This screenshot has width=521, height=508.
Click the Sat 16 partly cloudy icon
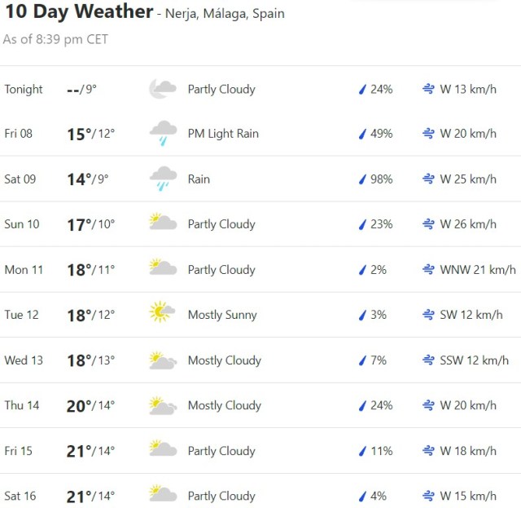pyautogui.click(x=163, y=495)
